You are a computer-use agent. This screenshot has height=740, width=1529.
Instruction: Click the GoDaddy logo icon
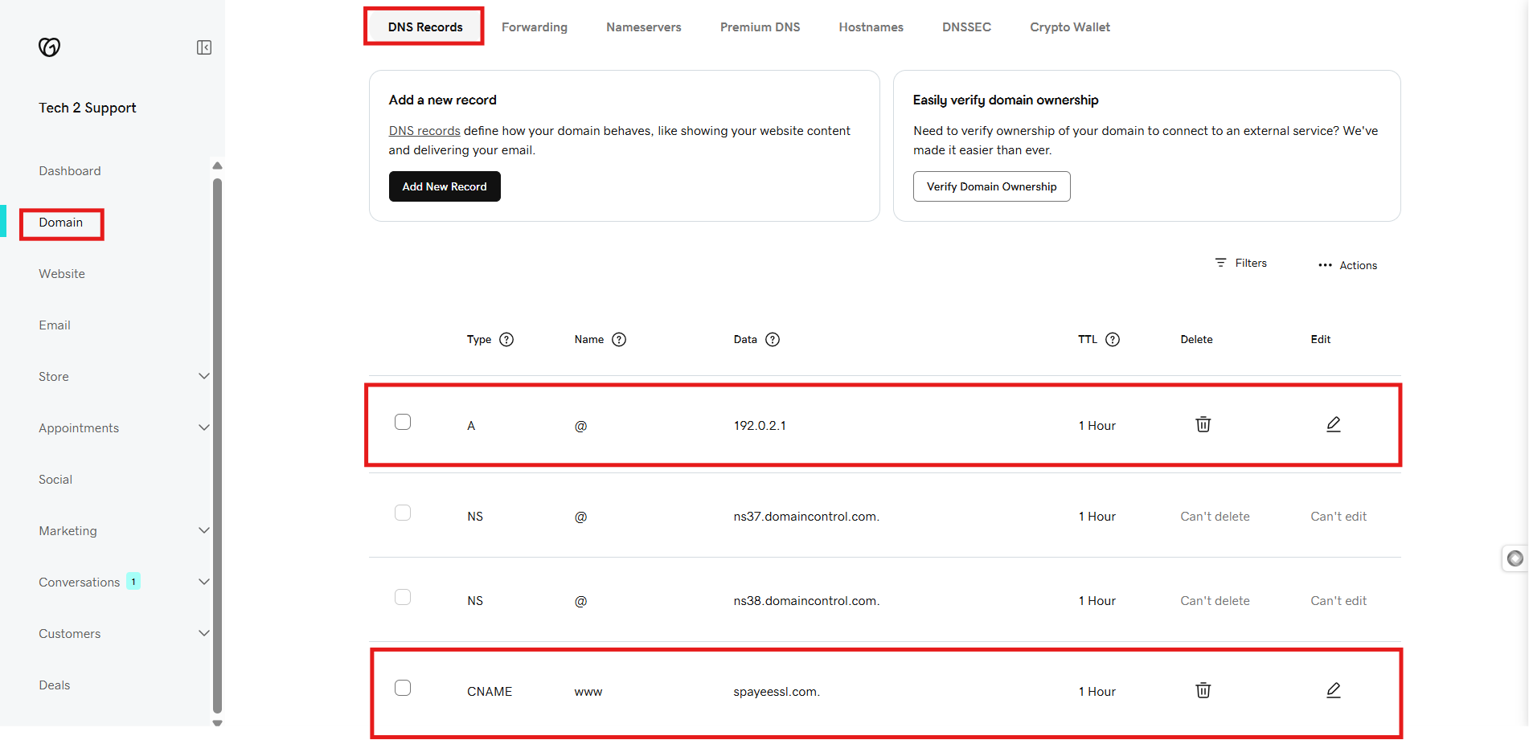pyautogui.click(x=49, y=47)
